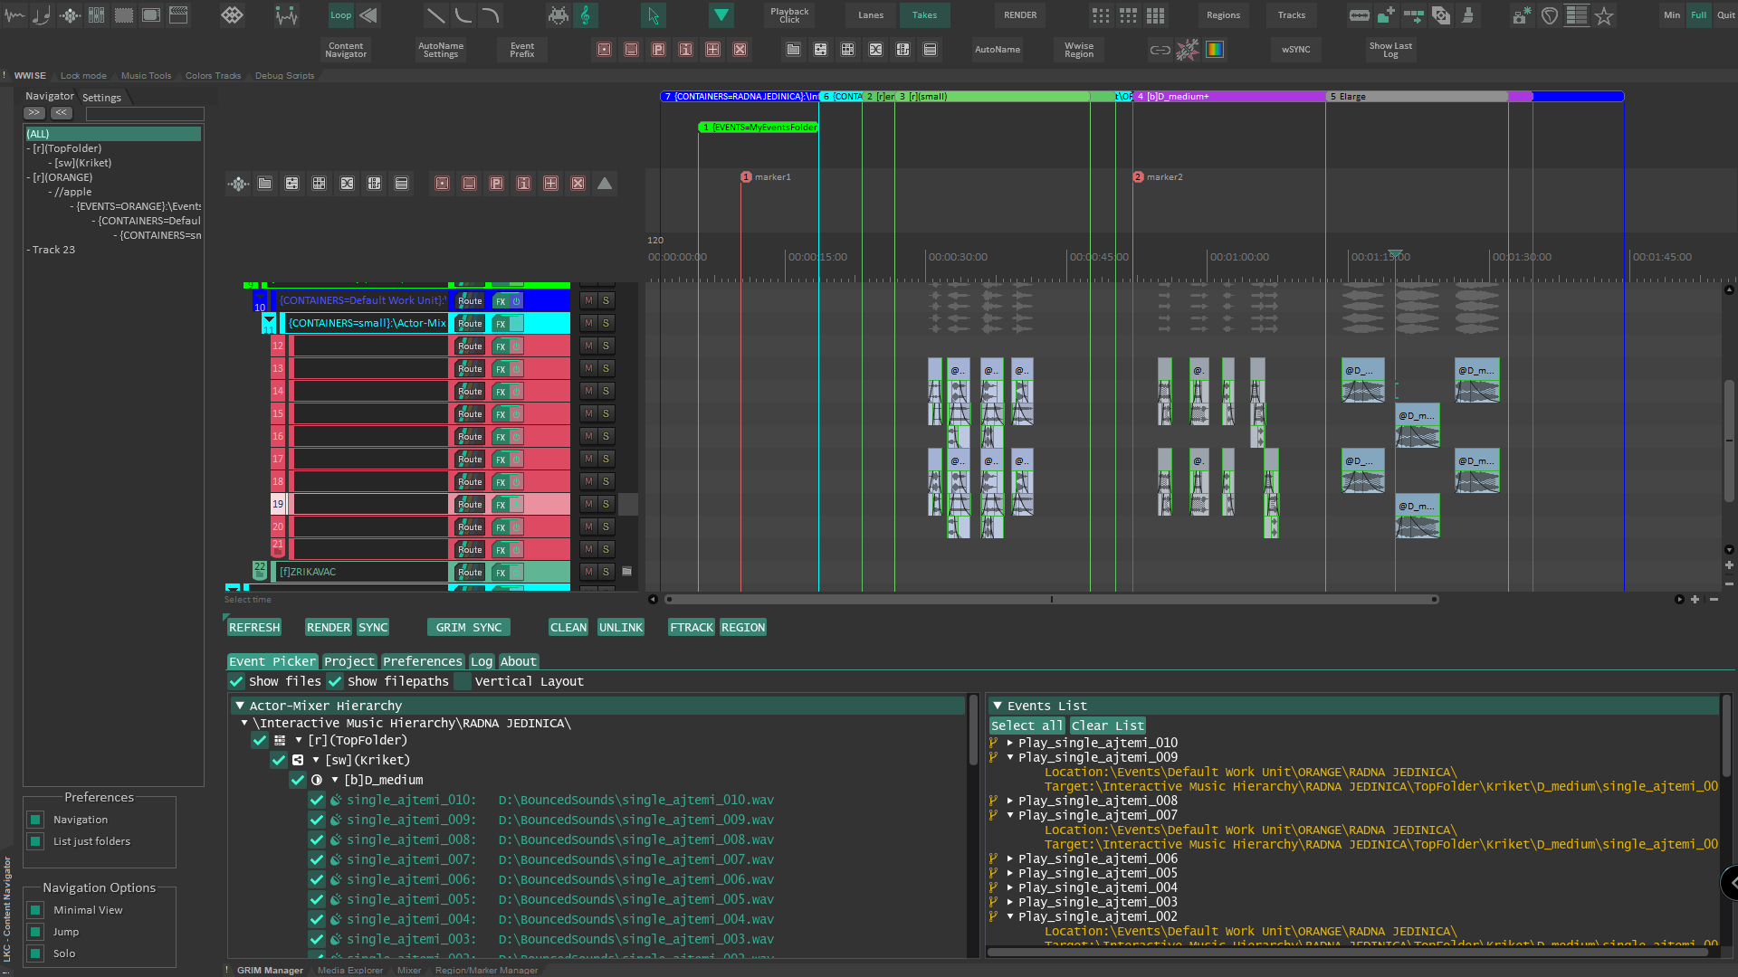Toggle the Minimal View option
1738x977 pixels.
(35, 910)
